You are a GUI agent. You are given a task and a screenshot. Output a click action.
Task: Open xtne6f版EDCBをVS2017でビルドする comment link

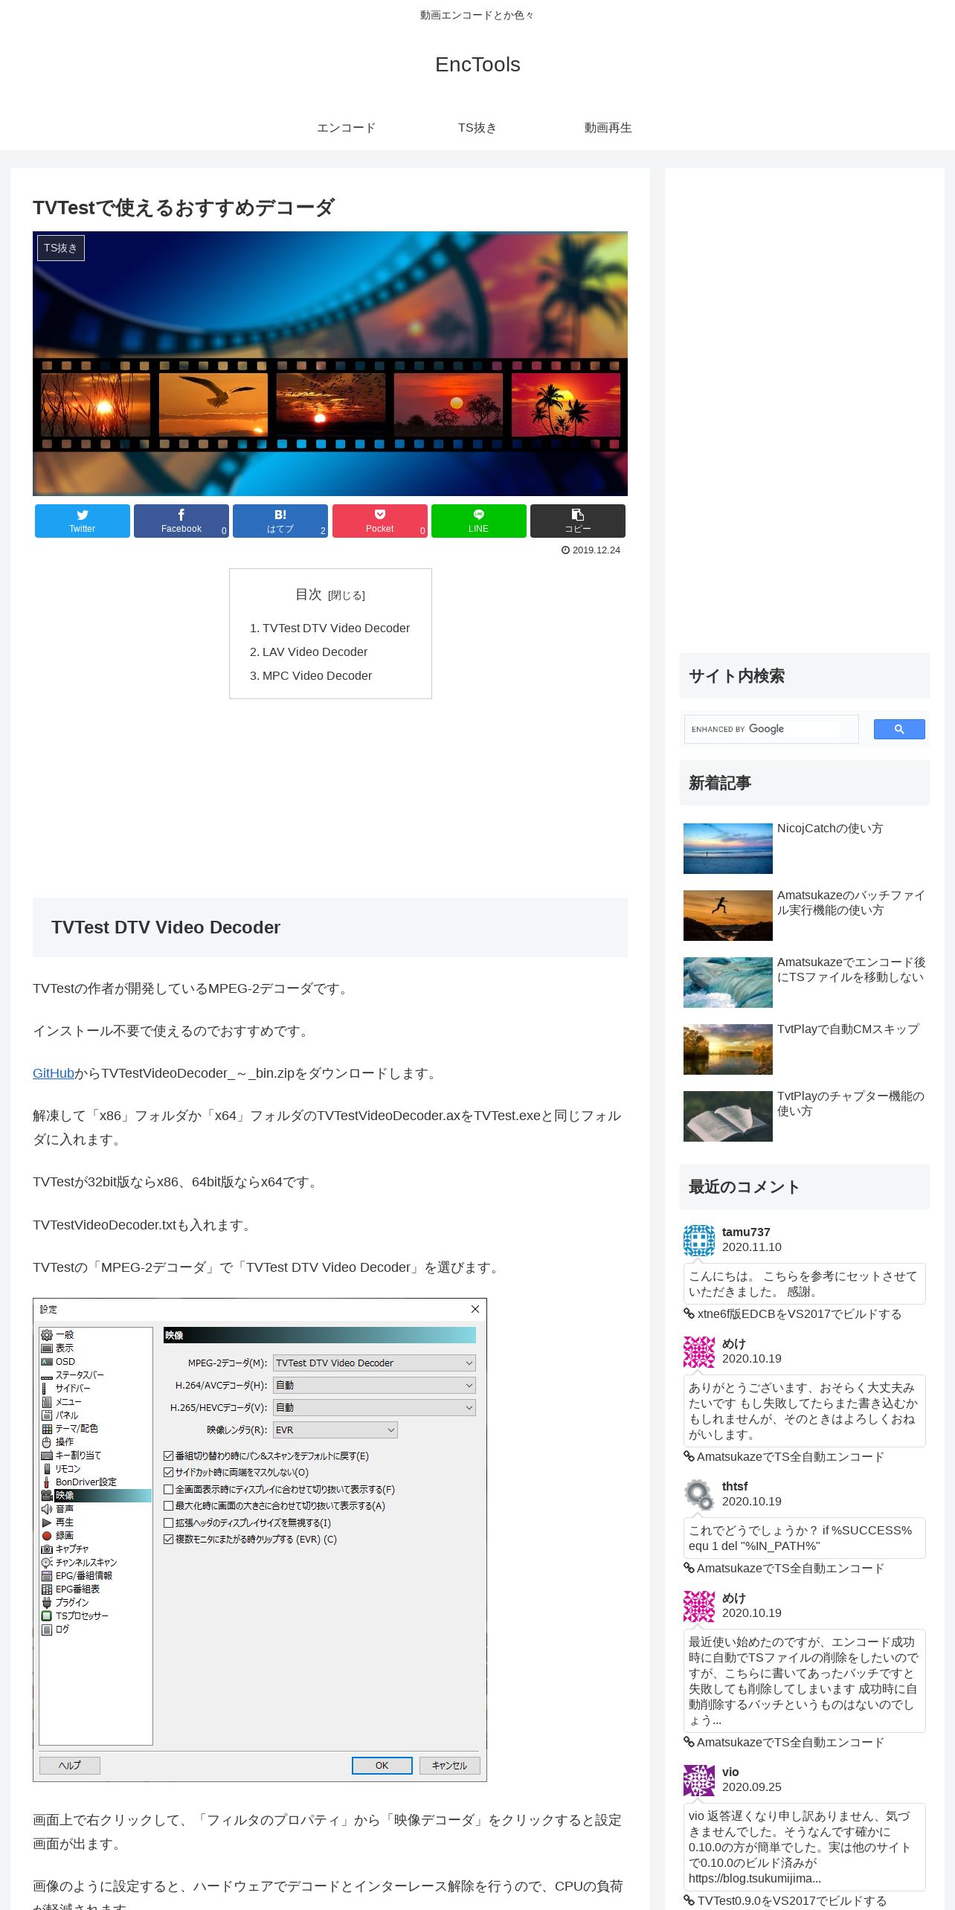(x=799, y=1313)
